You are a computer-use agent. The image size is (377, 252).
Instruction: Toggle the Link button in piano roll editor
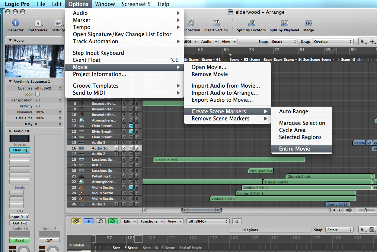point(76,221)
